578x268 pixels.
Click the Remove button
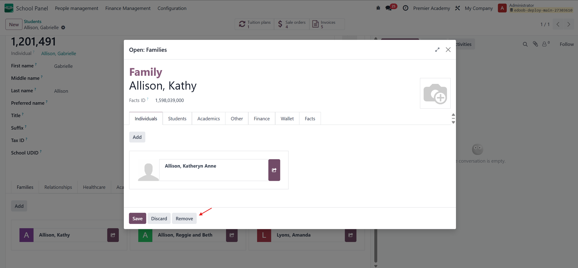point(184,219)
